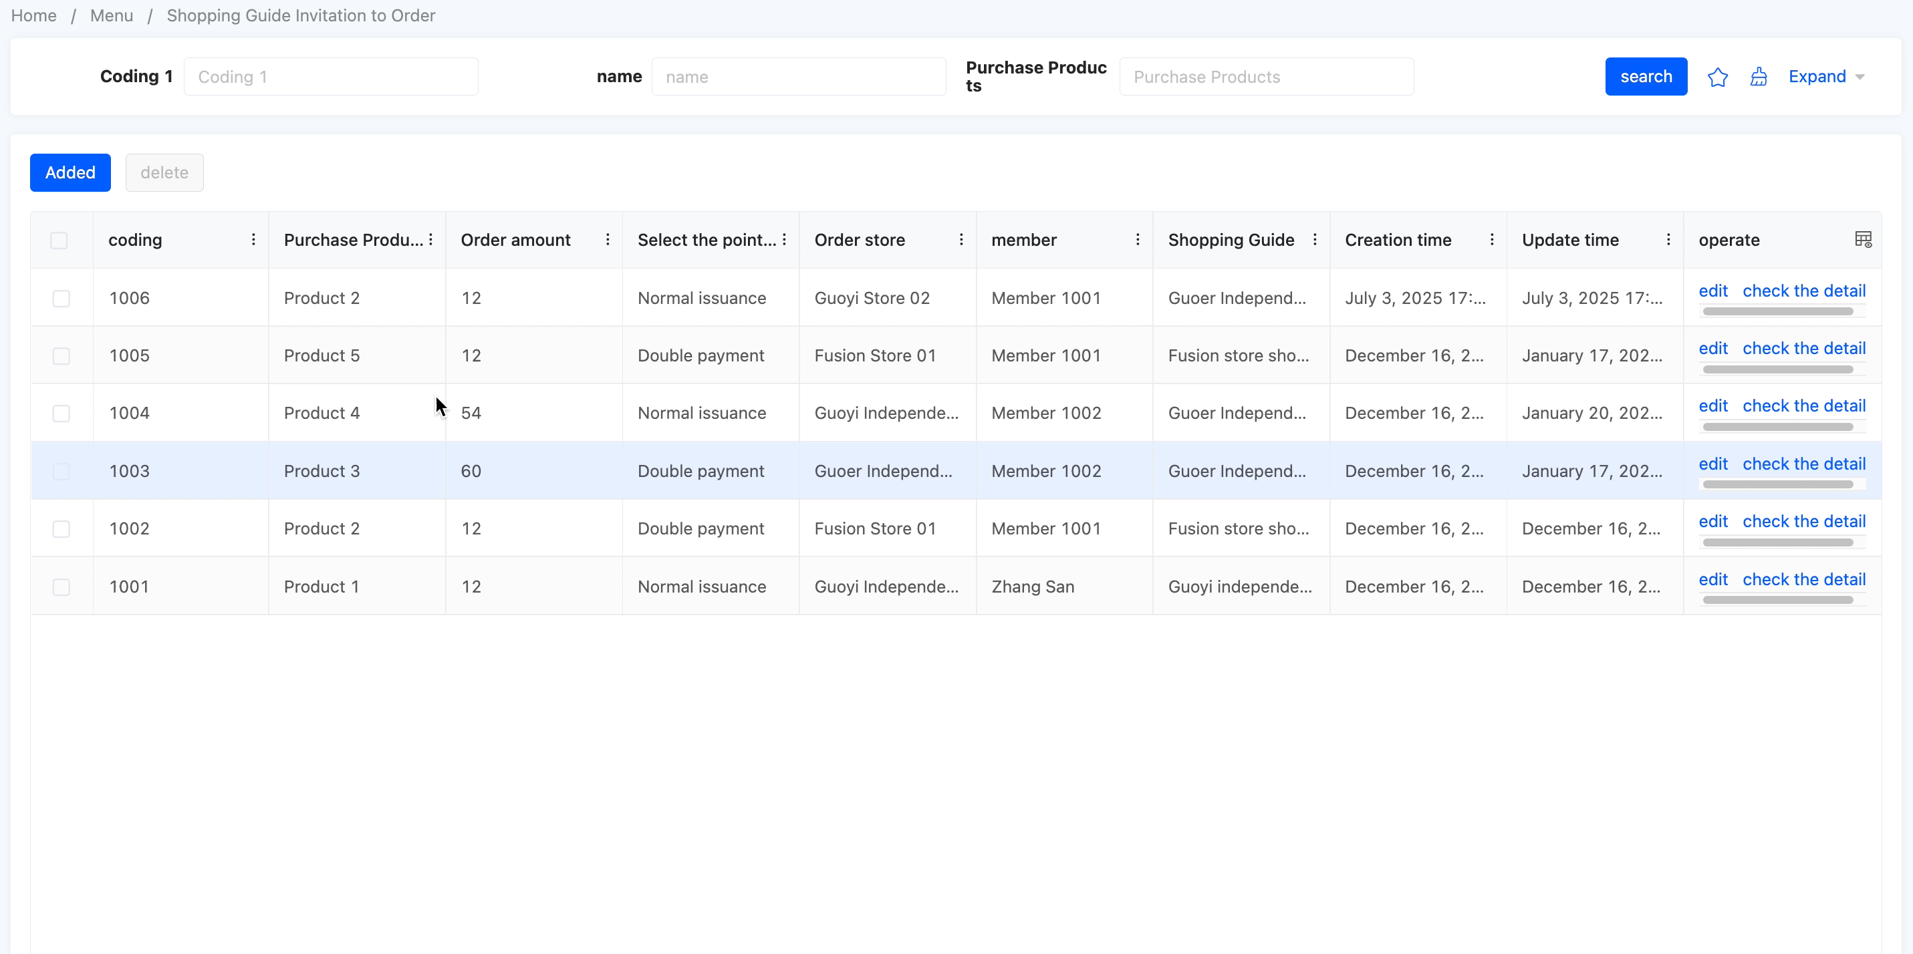Image resolution: width=1913 pixels, height=954 pixels.
Task: Click the blue Added button
Action: click(x=70, y=172)
